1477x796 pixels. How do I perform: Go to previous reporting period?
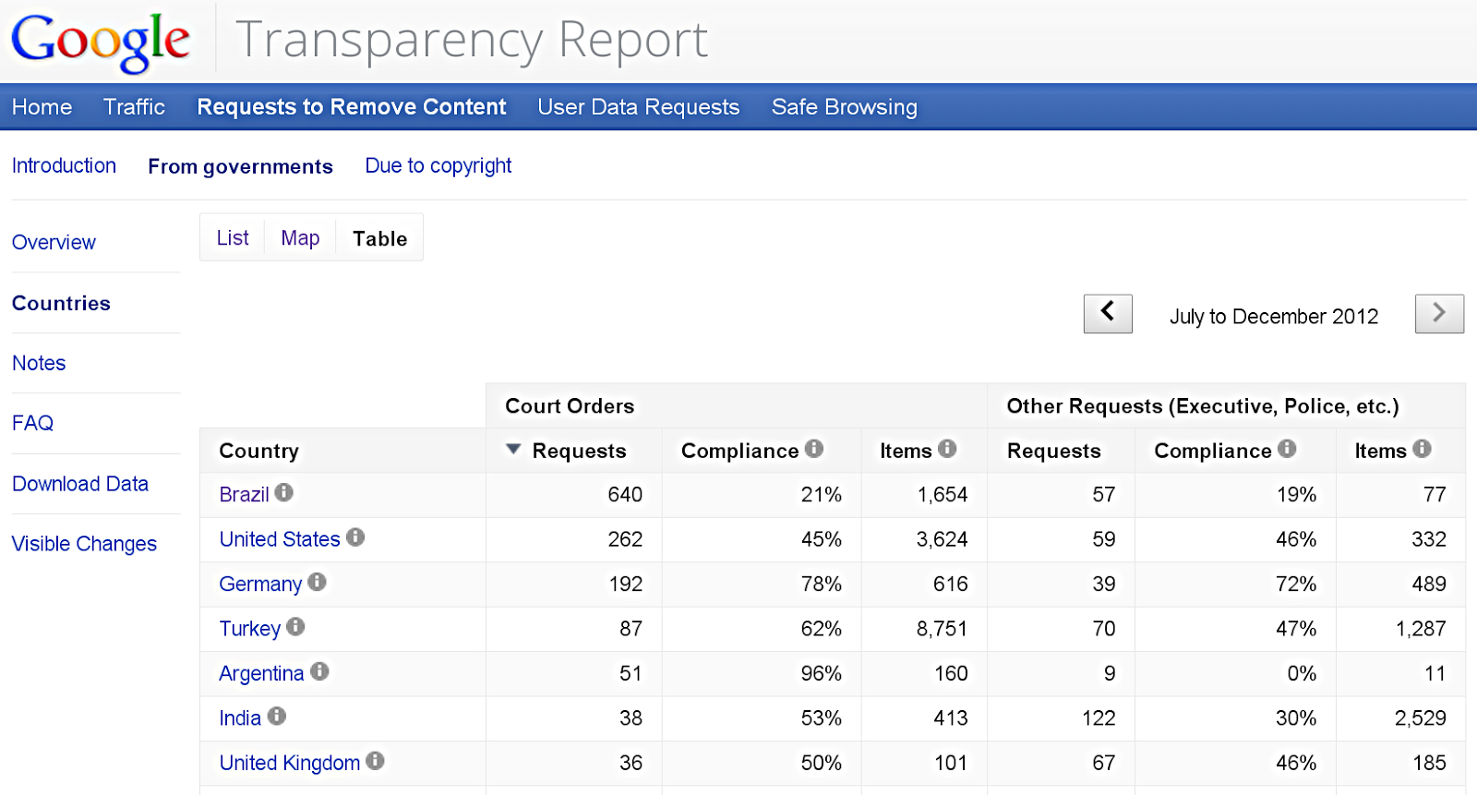tap(1108, 314)
